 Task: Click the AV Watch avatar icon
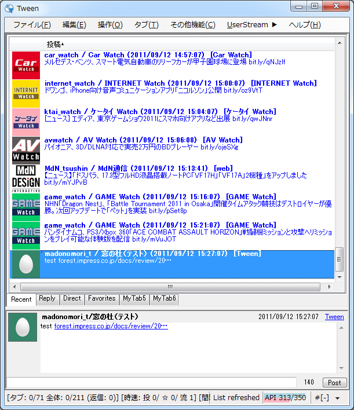26,151
